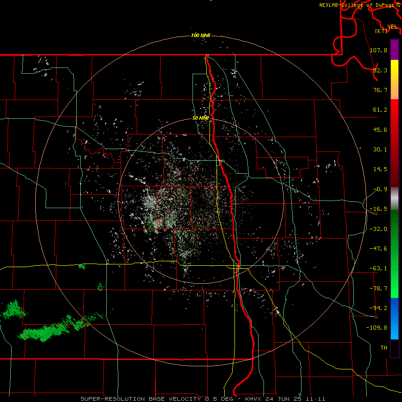Viewport: 402px width, 402px height.
Task: Click the -32.0 velocity scale value
Action: pos(378,229)
